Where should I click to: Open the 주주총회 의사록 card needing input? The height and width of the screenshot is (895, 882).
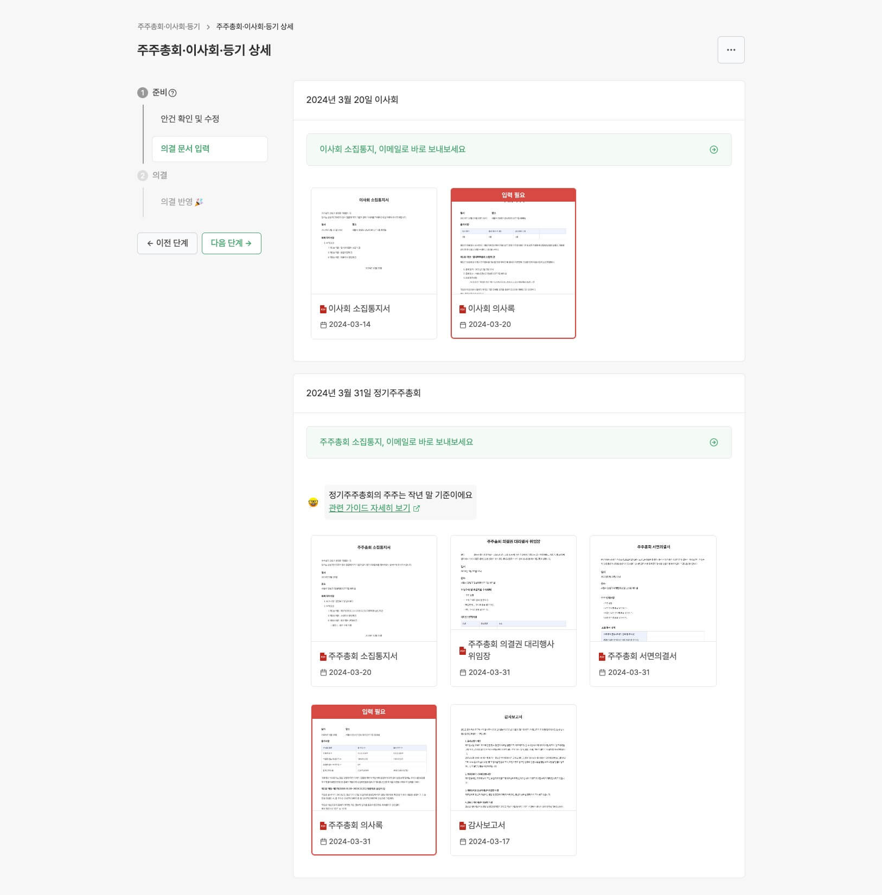(374, 775)
